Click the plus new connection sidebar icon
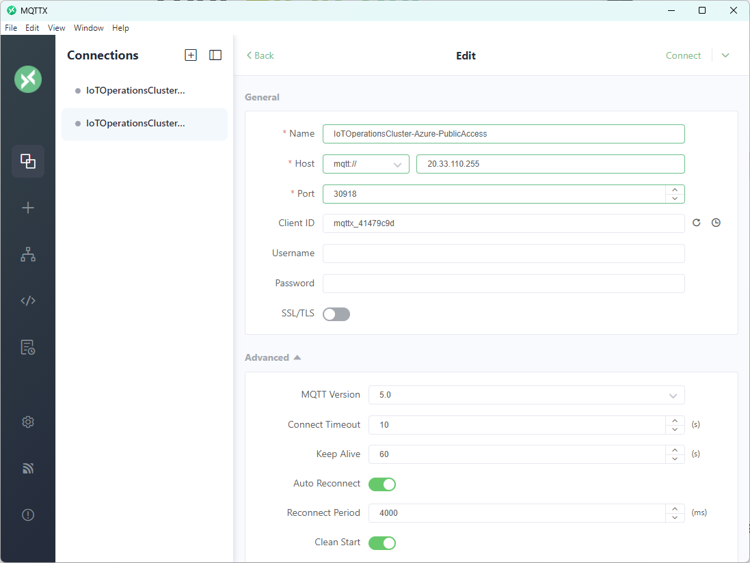The image size is (750, 563). click(28, 208)
